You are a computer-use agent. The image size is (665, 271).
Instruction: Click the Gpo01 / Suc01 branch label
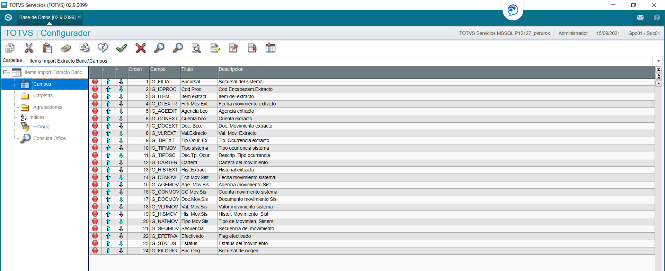coord(644,33)
